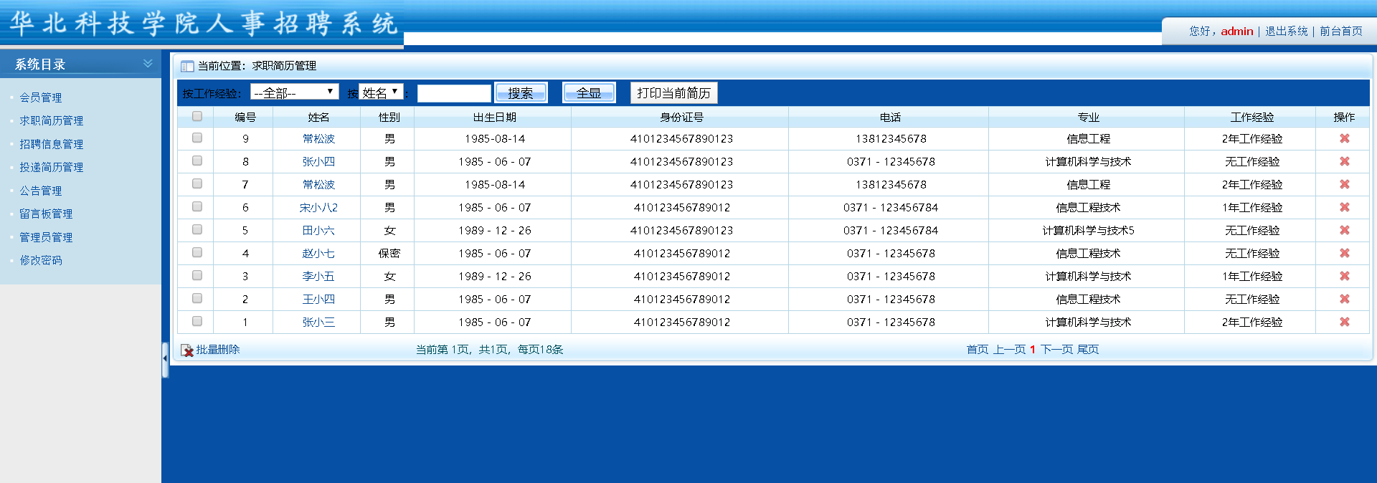Jump to 尾页 in pagination

[x=1088, y=350]
